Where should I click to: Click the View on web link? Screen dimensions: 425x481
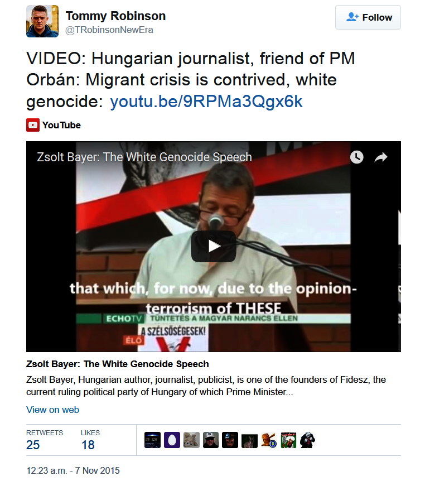coord(53,410)
